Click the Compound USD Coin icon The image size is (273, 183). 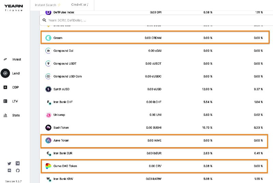click(48, 76)
